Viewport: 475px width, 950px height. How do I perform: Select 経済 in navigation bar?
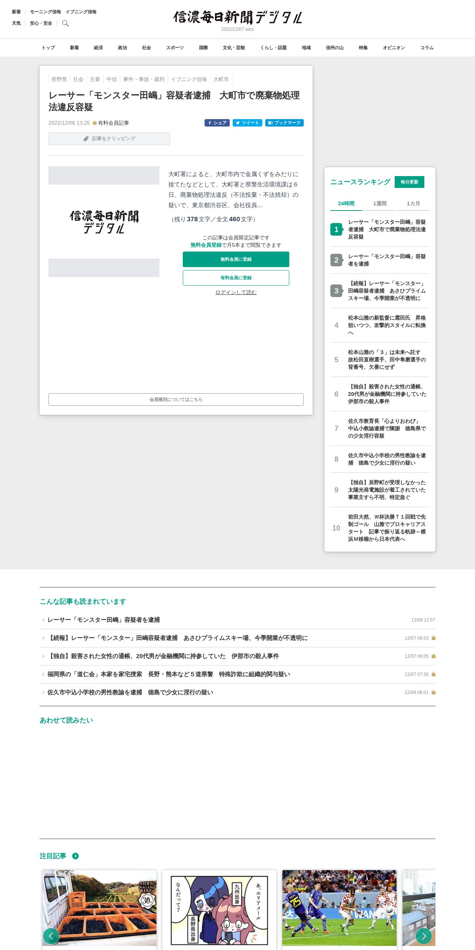click(98, 48)
